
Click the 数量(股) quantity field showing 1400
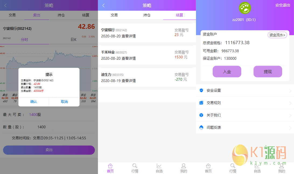(x=42, y=127)
